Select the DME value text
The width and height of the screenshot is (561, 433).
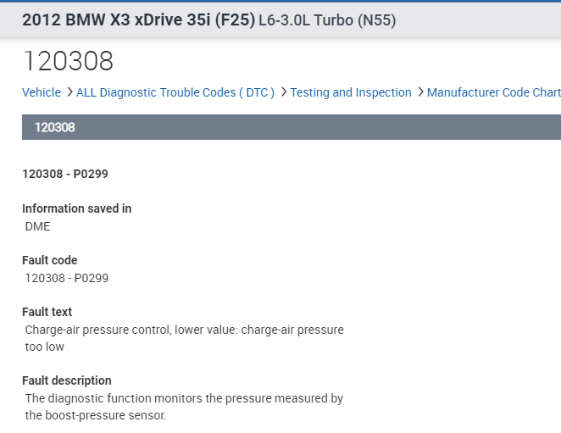click(x=37, y=226)
